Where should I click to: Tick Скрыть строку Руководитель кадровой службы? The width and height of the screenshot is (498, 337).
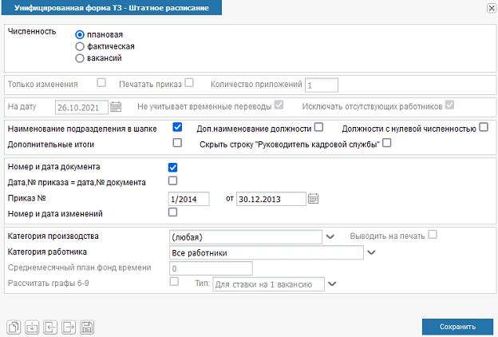click(x=387, y=144)
